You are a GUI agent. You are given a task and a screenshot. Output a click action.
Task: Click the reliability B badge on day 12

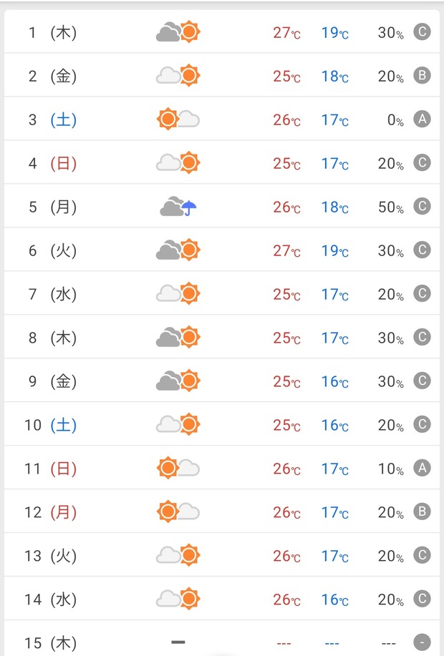[422, 511]
